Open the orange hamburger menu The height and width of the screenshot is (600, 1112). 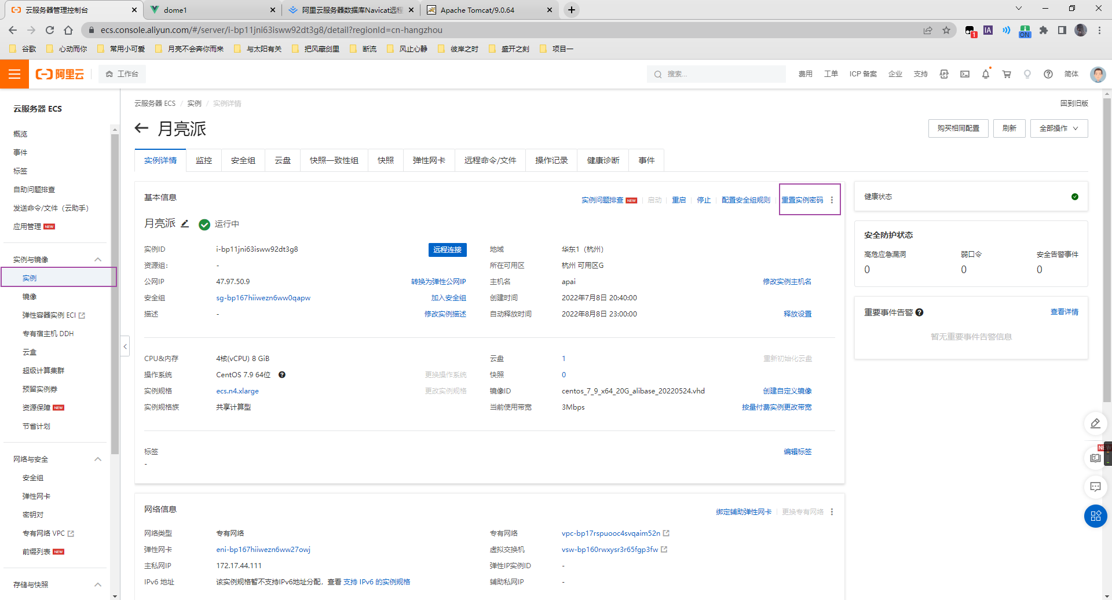pos(14,74)
